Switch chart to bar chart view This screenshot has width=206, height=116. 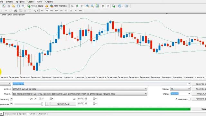(x=72, y=6)
